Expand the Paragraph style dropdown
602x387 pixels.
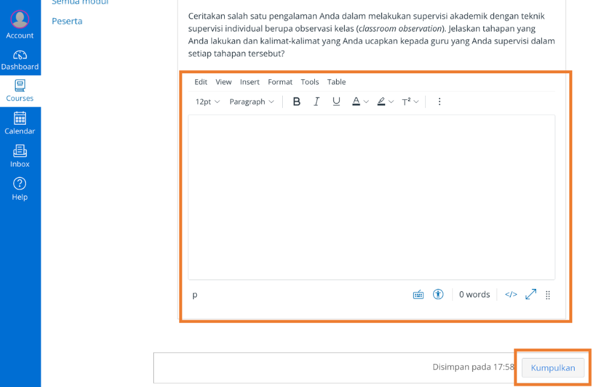click(251, 102)
